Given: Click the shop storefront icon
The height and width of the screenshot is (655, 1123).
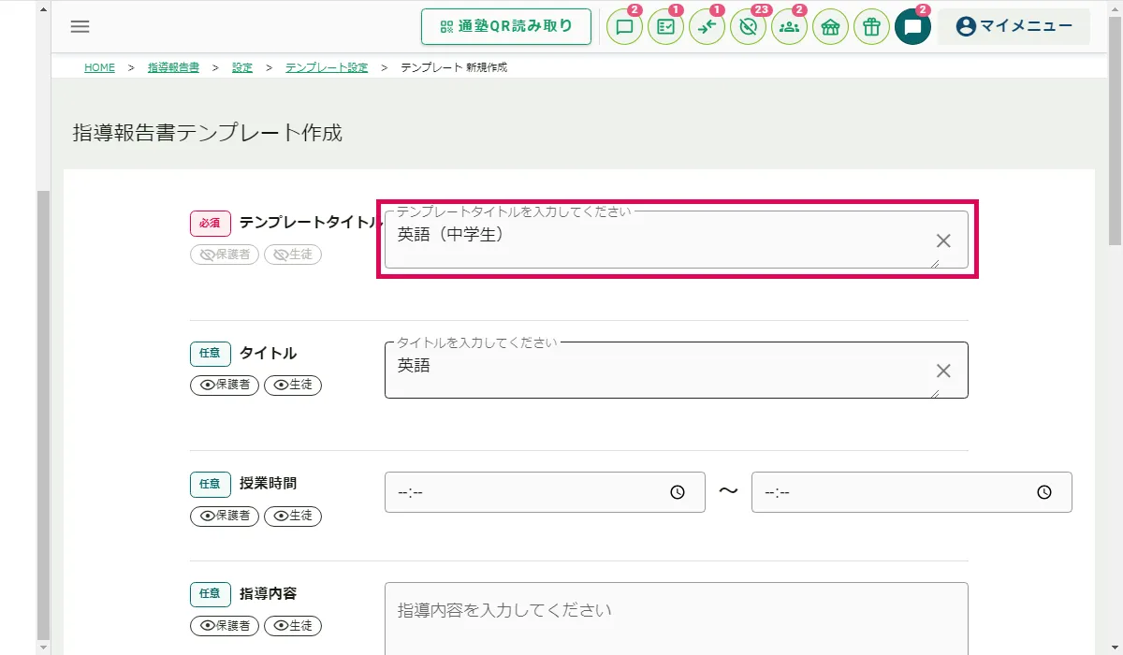Looking at the screenshot, I should pyautogui.click(x=831, y=27).
